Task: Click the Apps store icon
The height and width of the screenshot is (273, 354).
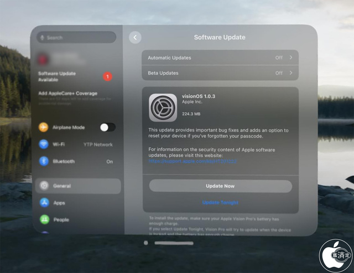Action: point(44,203)
